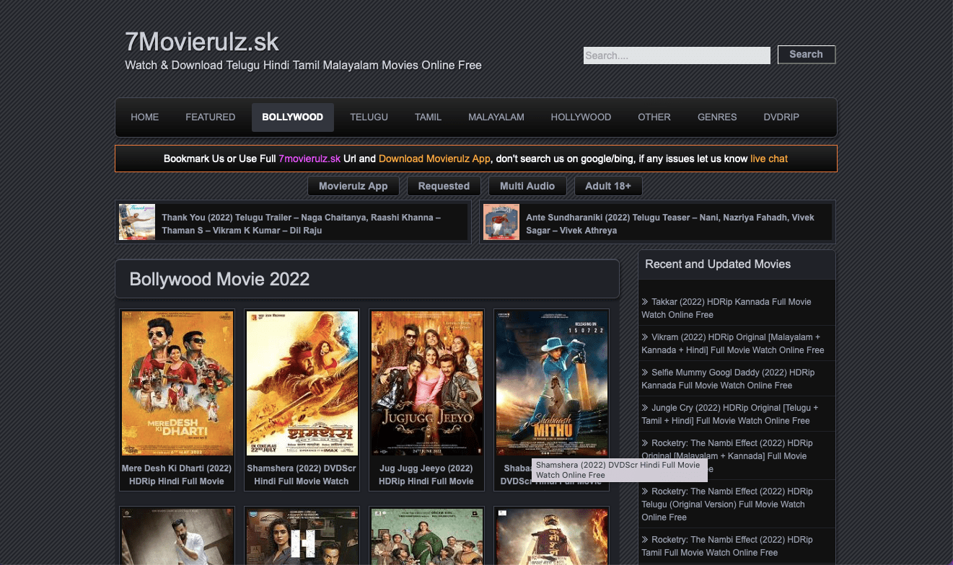The image size is (953, 565).
Task: Open the Mere Desh Ki Dharti poster
Action: [177, 383]
